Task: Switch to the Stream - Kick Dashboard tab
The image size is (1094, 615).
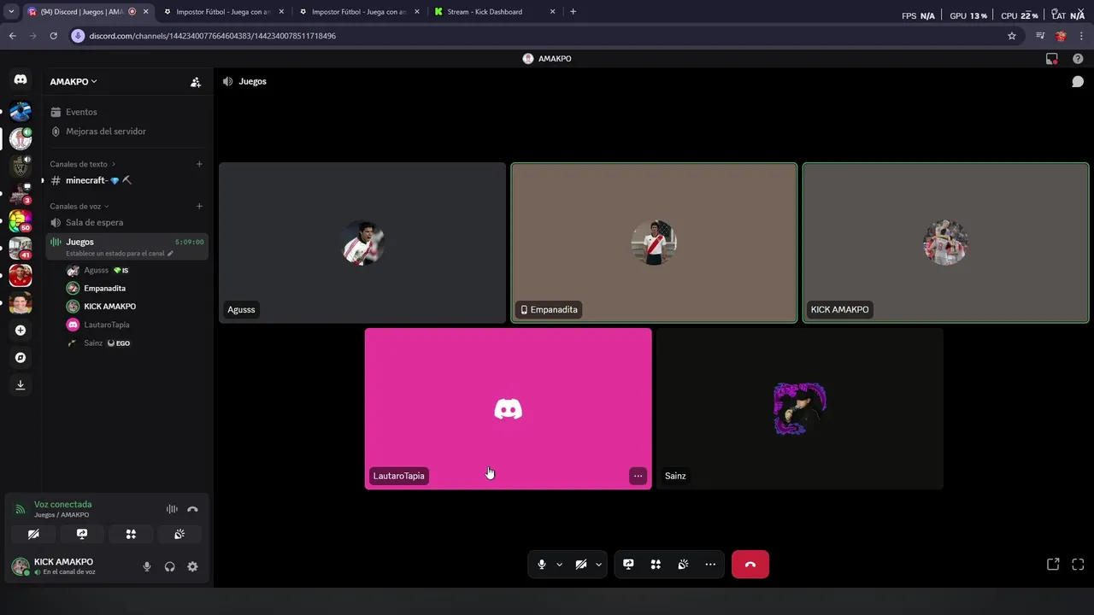Action: [494, 12]
